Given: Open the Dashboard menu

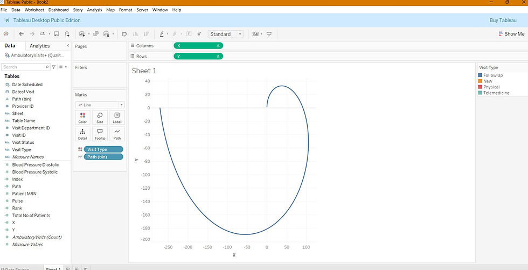Looking at the screenshot, I should [x=58, y=10].
